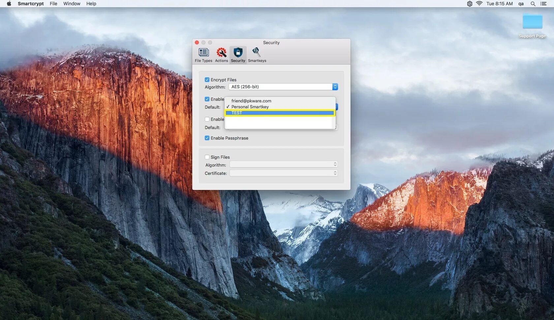The image size is (554, 320).
Task: Enable the Sign Files checkbox
Action: click(x=207, y=157)
